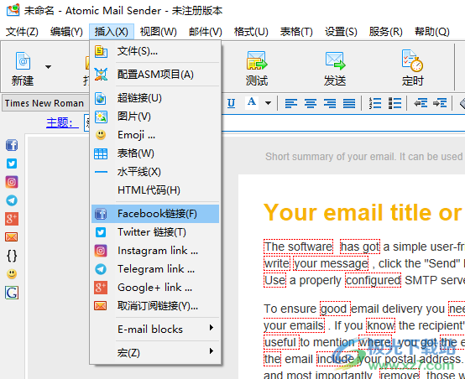The image size is (465, 379).
Task: Click the Send (发送) toolbar icon
Action: point(335,61)
